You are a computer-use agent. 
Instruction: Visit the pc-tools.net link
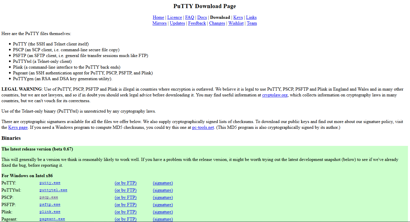[203, 127]
